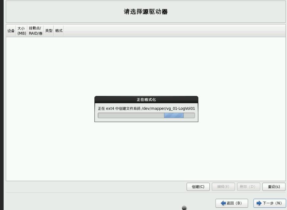Click the 大小(MB) column header
This screenshot has width=287, height=210.
[x=21, y=30]
